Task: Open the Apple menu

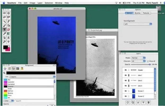Action: [x=4, y=3]
